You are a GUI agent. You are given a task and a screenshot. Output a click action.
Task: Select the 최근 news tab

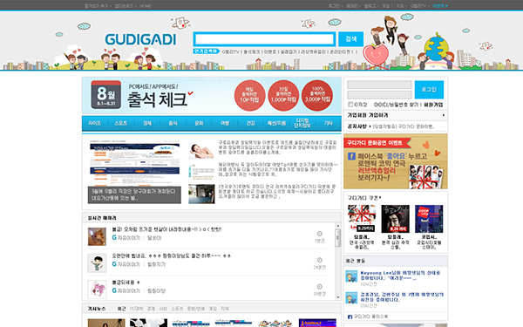(122, 309)
